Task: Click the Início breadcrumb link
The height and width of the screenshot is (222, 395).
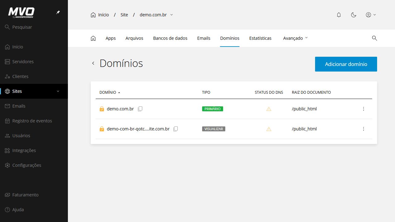Action: pyautogui.click(x=100, y=15)
